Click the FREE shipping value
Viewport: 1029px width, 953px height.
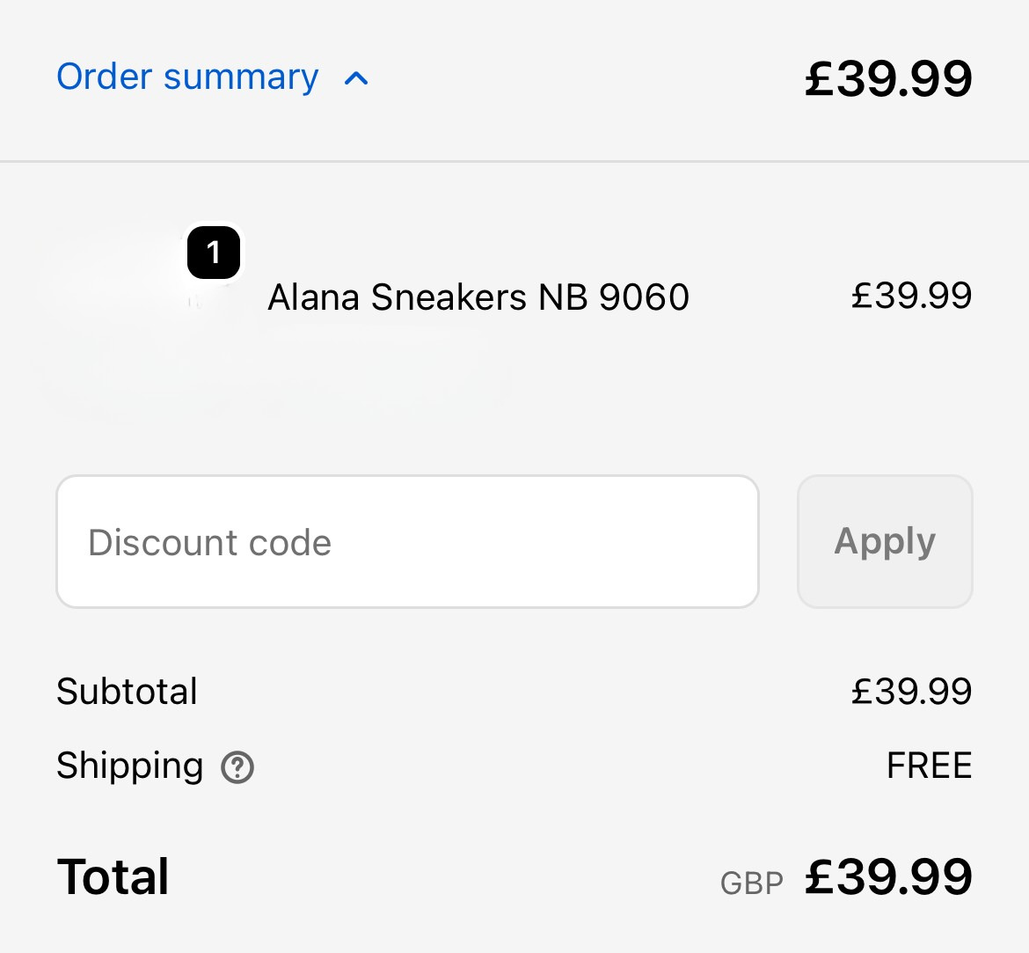coord(929,766)
